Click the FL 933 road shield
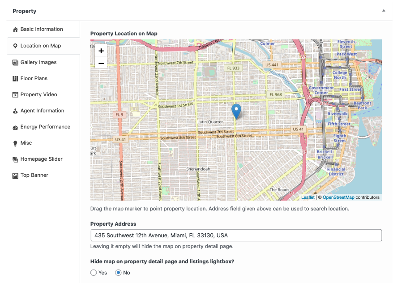The image size is (397, 283). coord(233,68)
